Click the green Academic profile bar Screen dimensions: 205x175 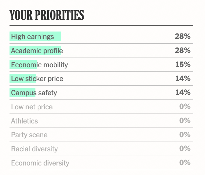[35, 50]
